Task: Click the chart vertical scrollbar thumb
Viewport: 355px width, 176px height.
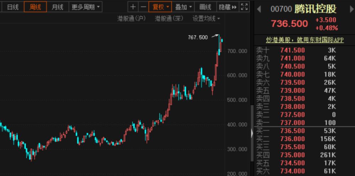Action: (x=252, y=133)
